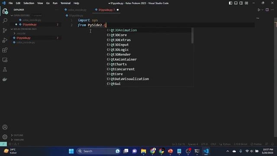
Task: Open the Edit menu
Action: click(x=18, y=3)
